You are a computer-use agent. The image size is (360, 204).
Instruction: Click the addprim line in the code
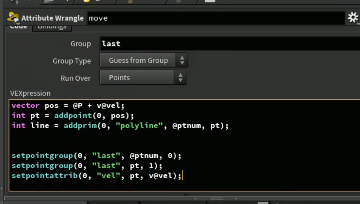click(x=120, y=126)
